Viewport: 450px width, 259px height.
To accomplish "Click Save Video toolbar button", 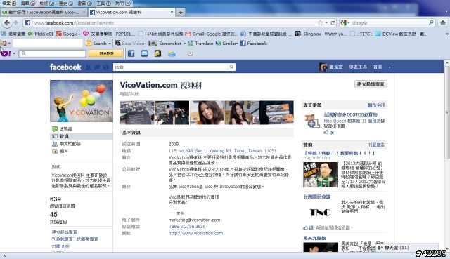I will pyautogui.click(x=130, y=44).
